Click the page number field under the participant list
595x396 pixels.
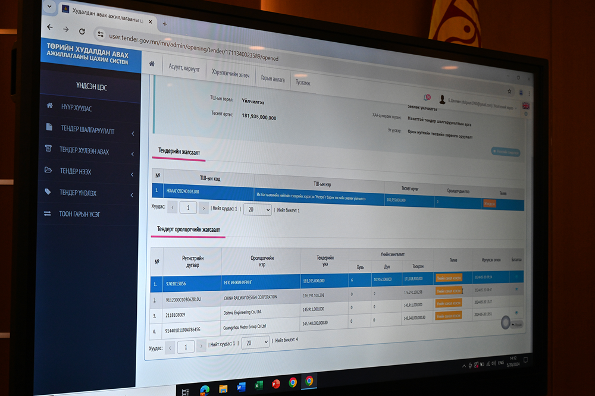tap(186, 346)
